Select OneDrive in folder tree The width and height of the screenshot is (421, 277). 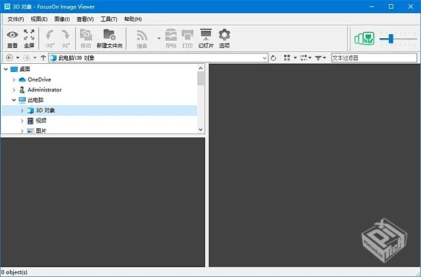click(39, 80)
